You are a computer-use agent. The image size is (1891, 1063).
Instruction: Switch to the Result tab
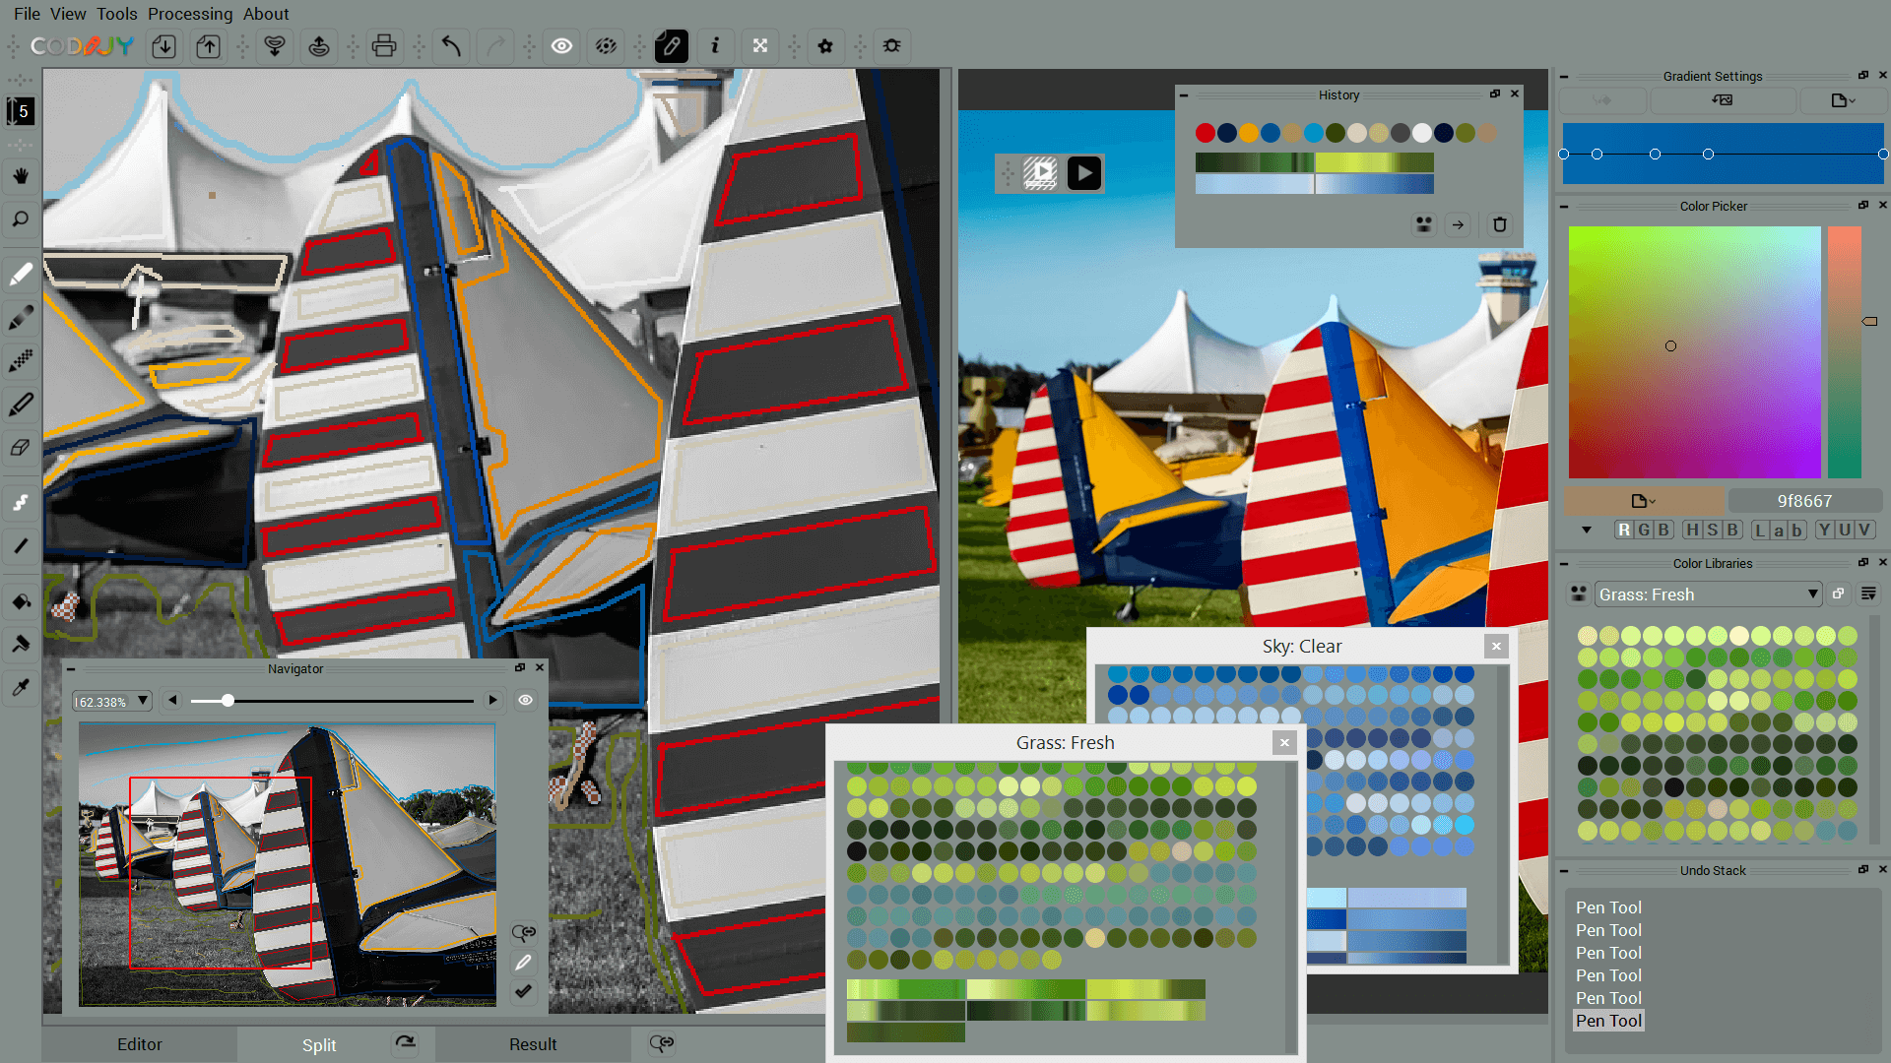click(x=533, y=1044)
